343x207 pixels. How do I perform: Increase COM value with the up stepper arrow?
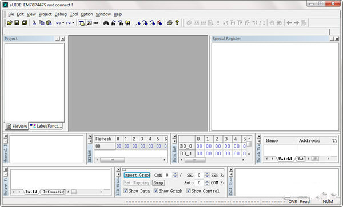tap(175, 174)
